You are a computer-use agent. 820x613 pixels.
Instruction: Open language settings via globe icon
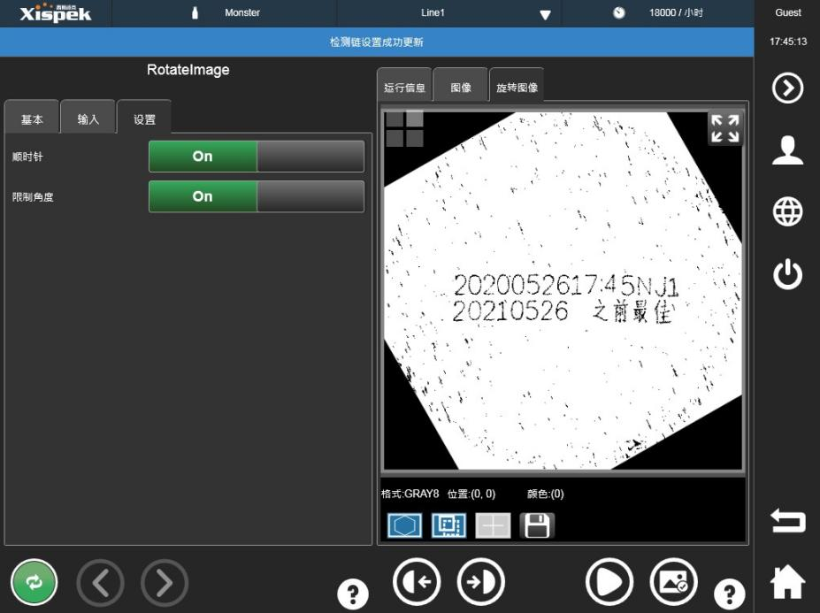(x=787, y=211)
